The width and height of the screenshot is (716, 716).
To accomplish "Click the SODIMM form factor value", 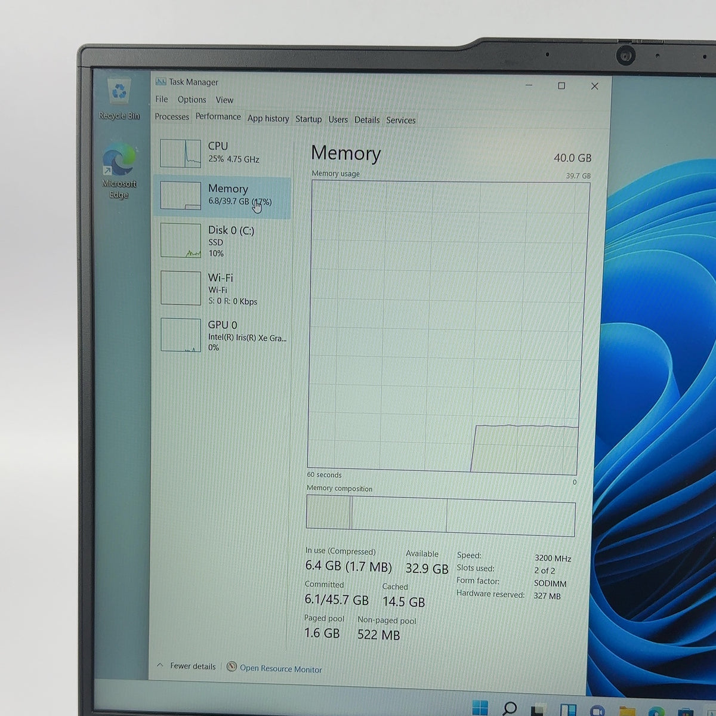I will [x=550, y=584].
